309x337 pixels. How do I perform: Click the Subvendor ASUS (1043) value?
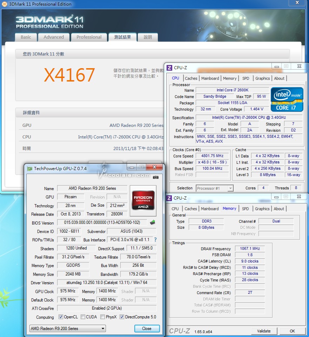pos(132,231)
